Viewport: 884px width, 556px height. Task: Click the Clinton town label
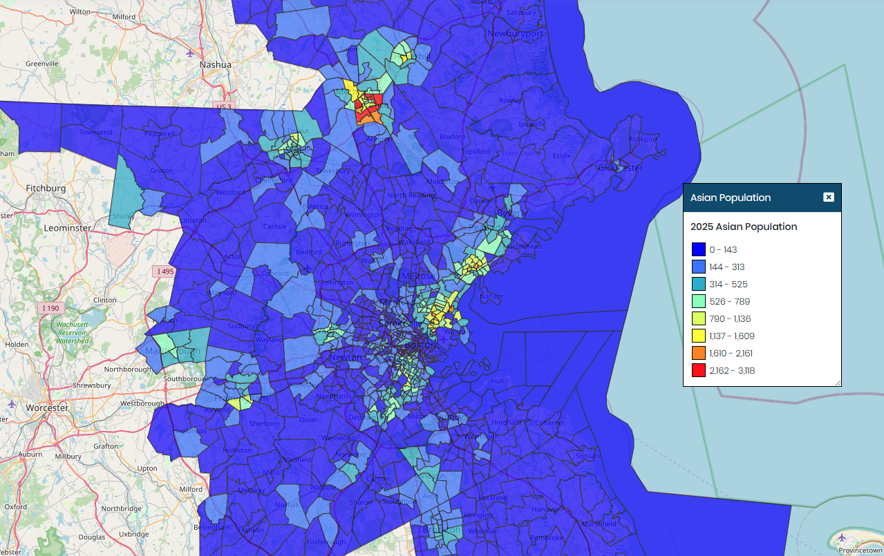click(x=105, y=300)
